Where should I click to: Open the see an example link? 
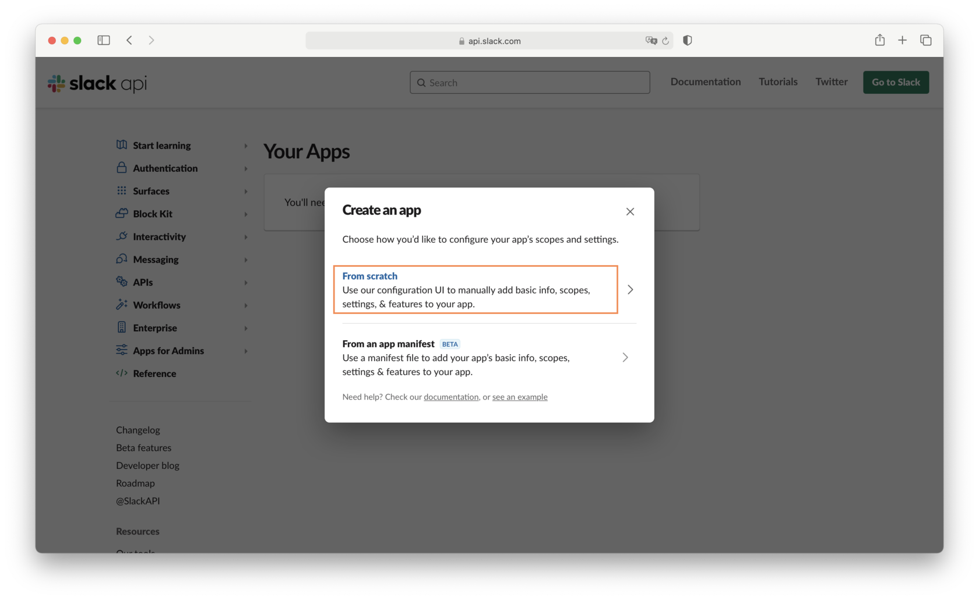tap(519, 397)
